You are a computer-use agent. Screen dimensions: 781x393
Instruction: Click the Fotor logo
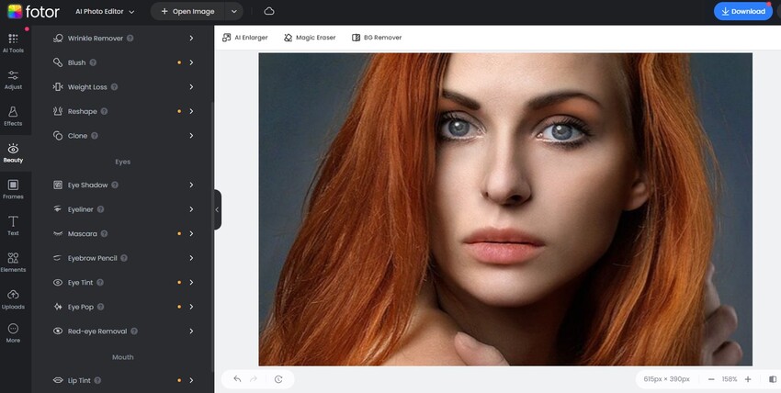33,11
